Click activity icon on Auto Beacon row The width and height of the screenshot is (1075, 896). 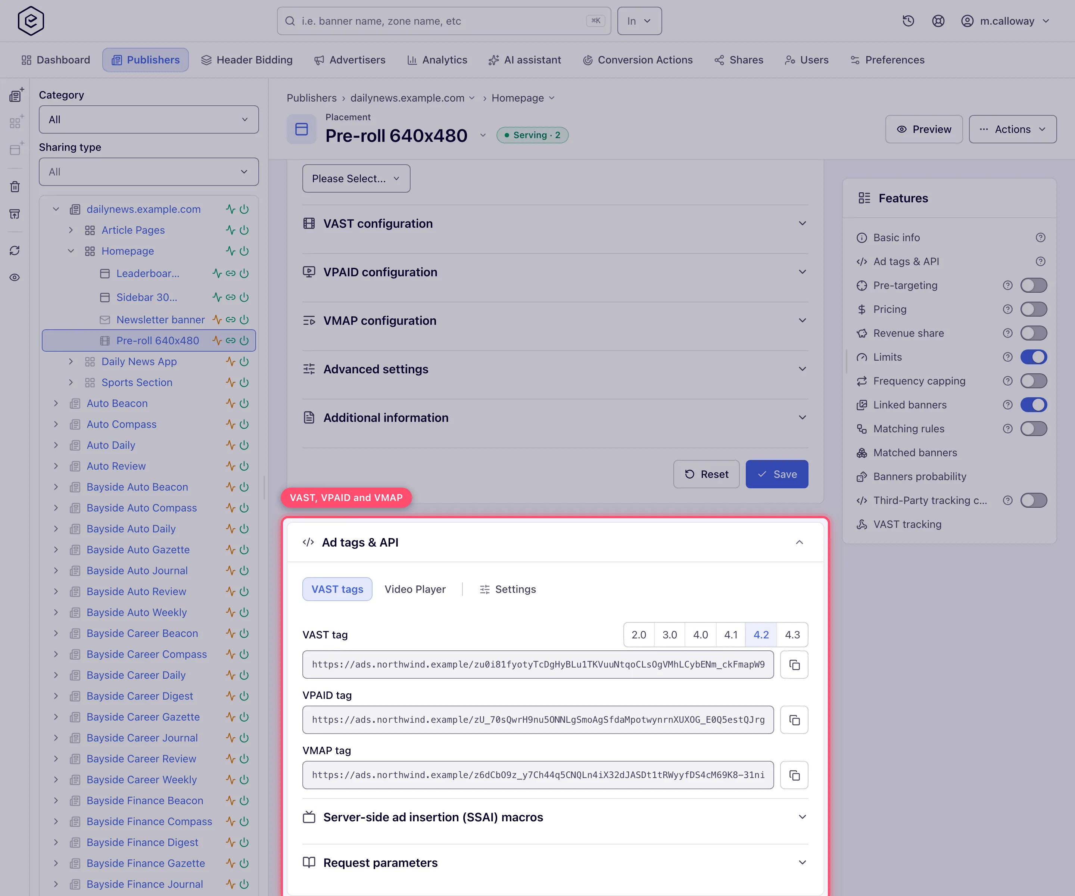pyautogui.click(x=231, y=404)
